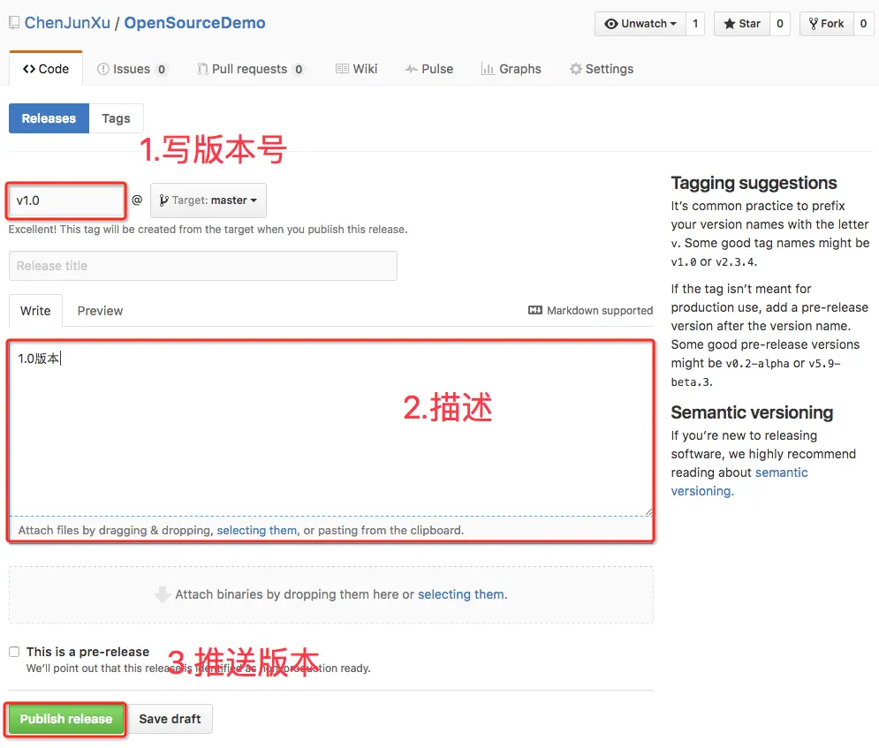Select the Write tab
The image size is (879, 748).
pyautogui.click(x=35, y=310)
